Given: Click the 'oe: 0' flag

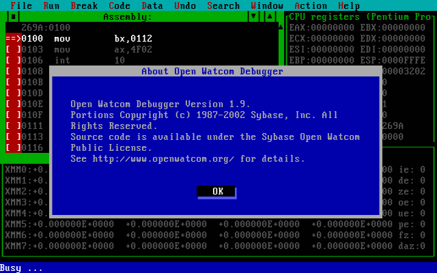Looking at the screenshot, I should coord(412,202).
